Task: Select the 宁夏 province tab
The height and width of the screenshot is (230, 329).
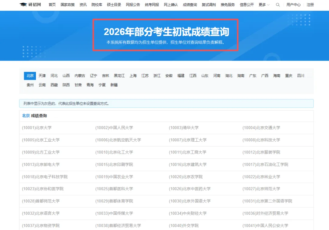Action: 102,85
